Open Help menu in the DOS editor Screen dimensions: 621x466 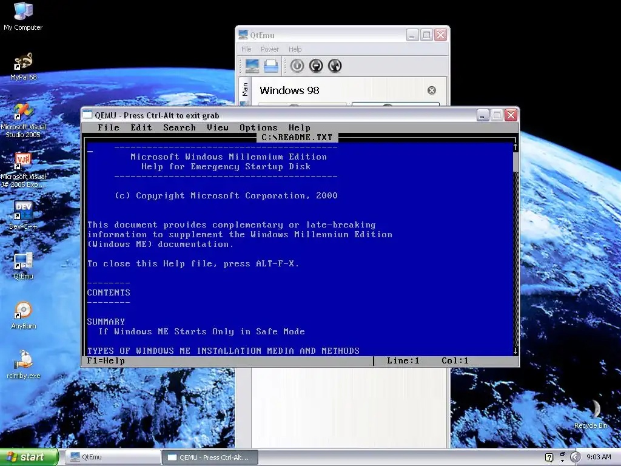click(300, 127)
